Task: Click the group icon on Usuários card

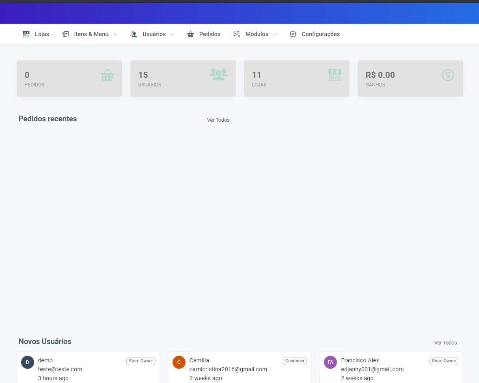Action: 218,74
